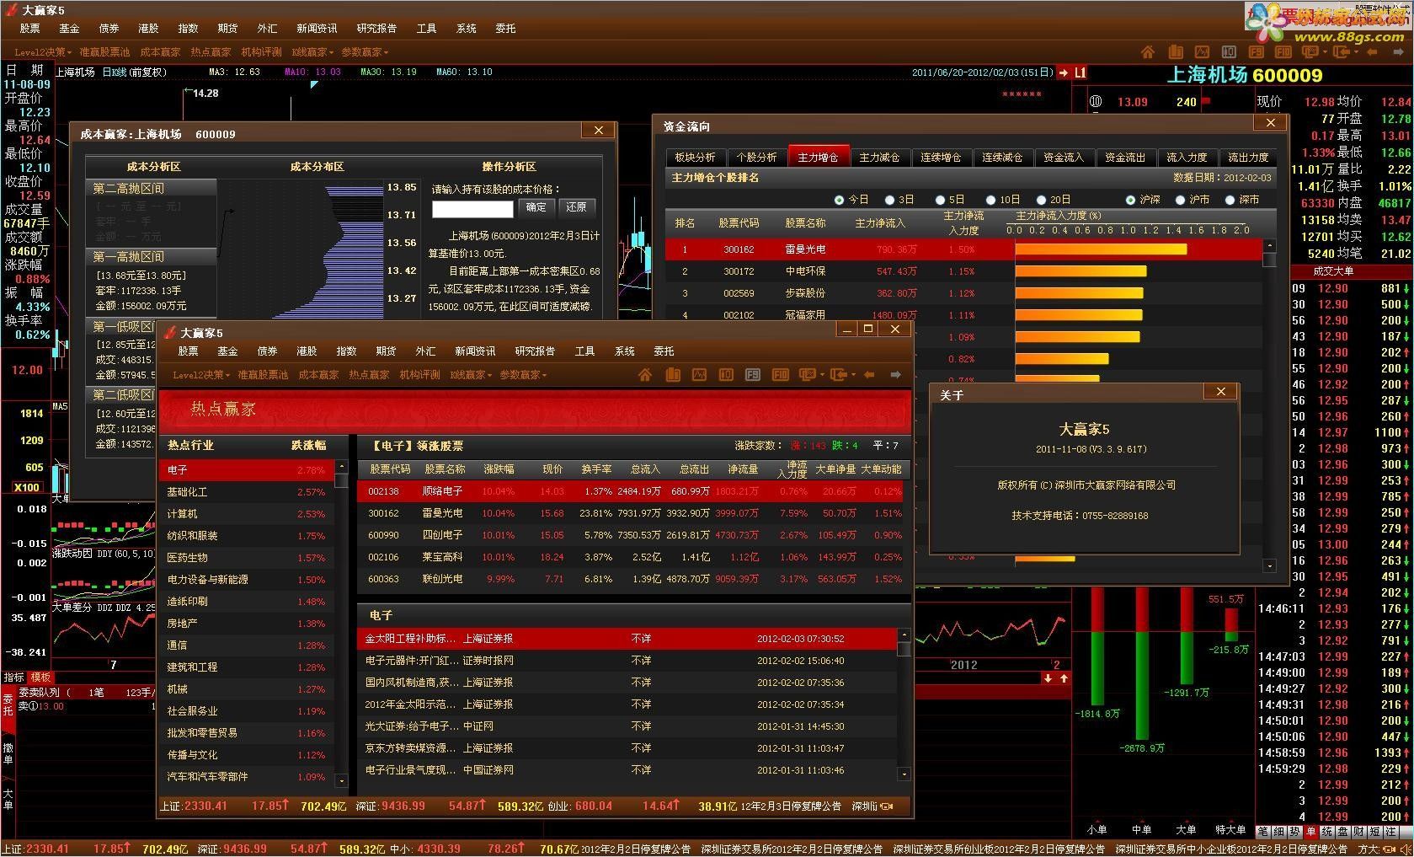Click multi-window icon in front window toolbar

point(807,375)
